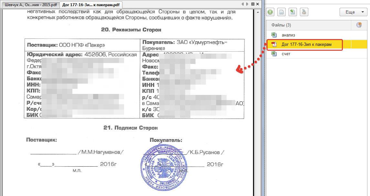The image size is (370, 196).
Task: Open the Еще dropdown menu
Action: (x=353, y=12)
